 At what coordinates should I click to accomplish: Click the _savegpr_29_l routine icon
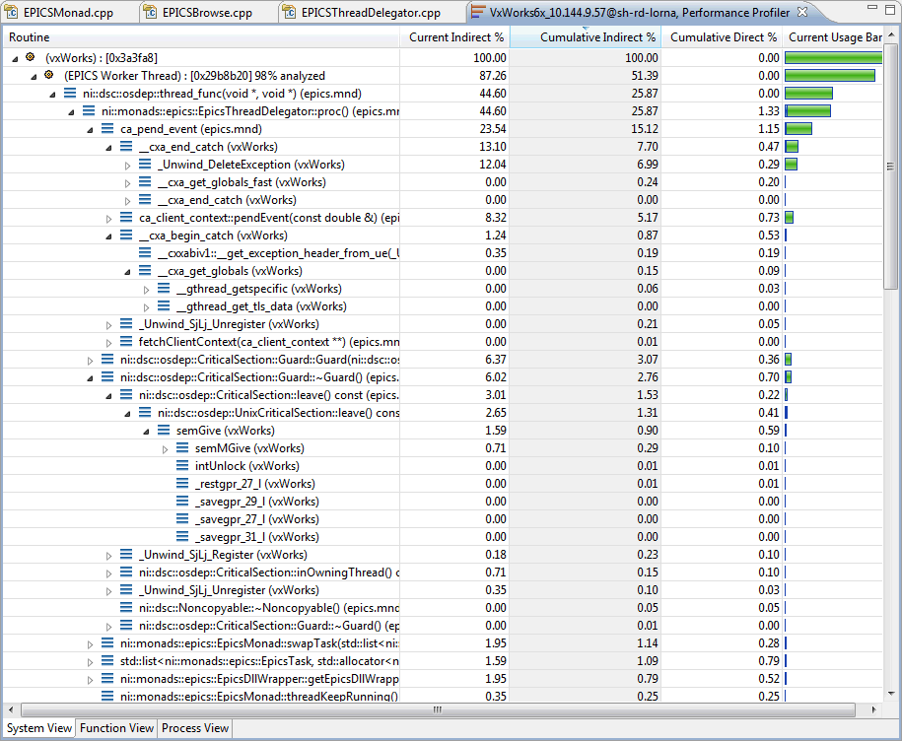tap(182, 502)
